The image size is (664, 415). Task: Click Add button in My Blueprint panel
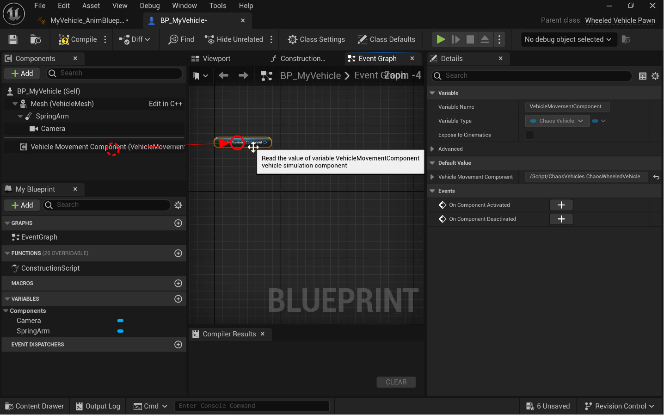[22, 205]
